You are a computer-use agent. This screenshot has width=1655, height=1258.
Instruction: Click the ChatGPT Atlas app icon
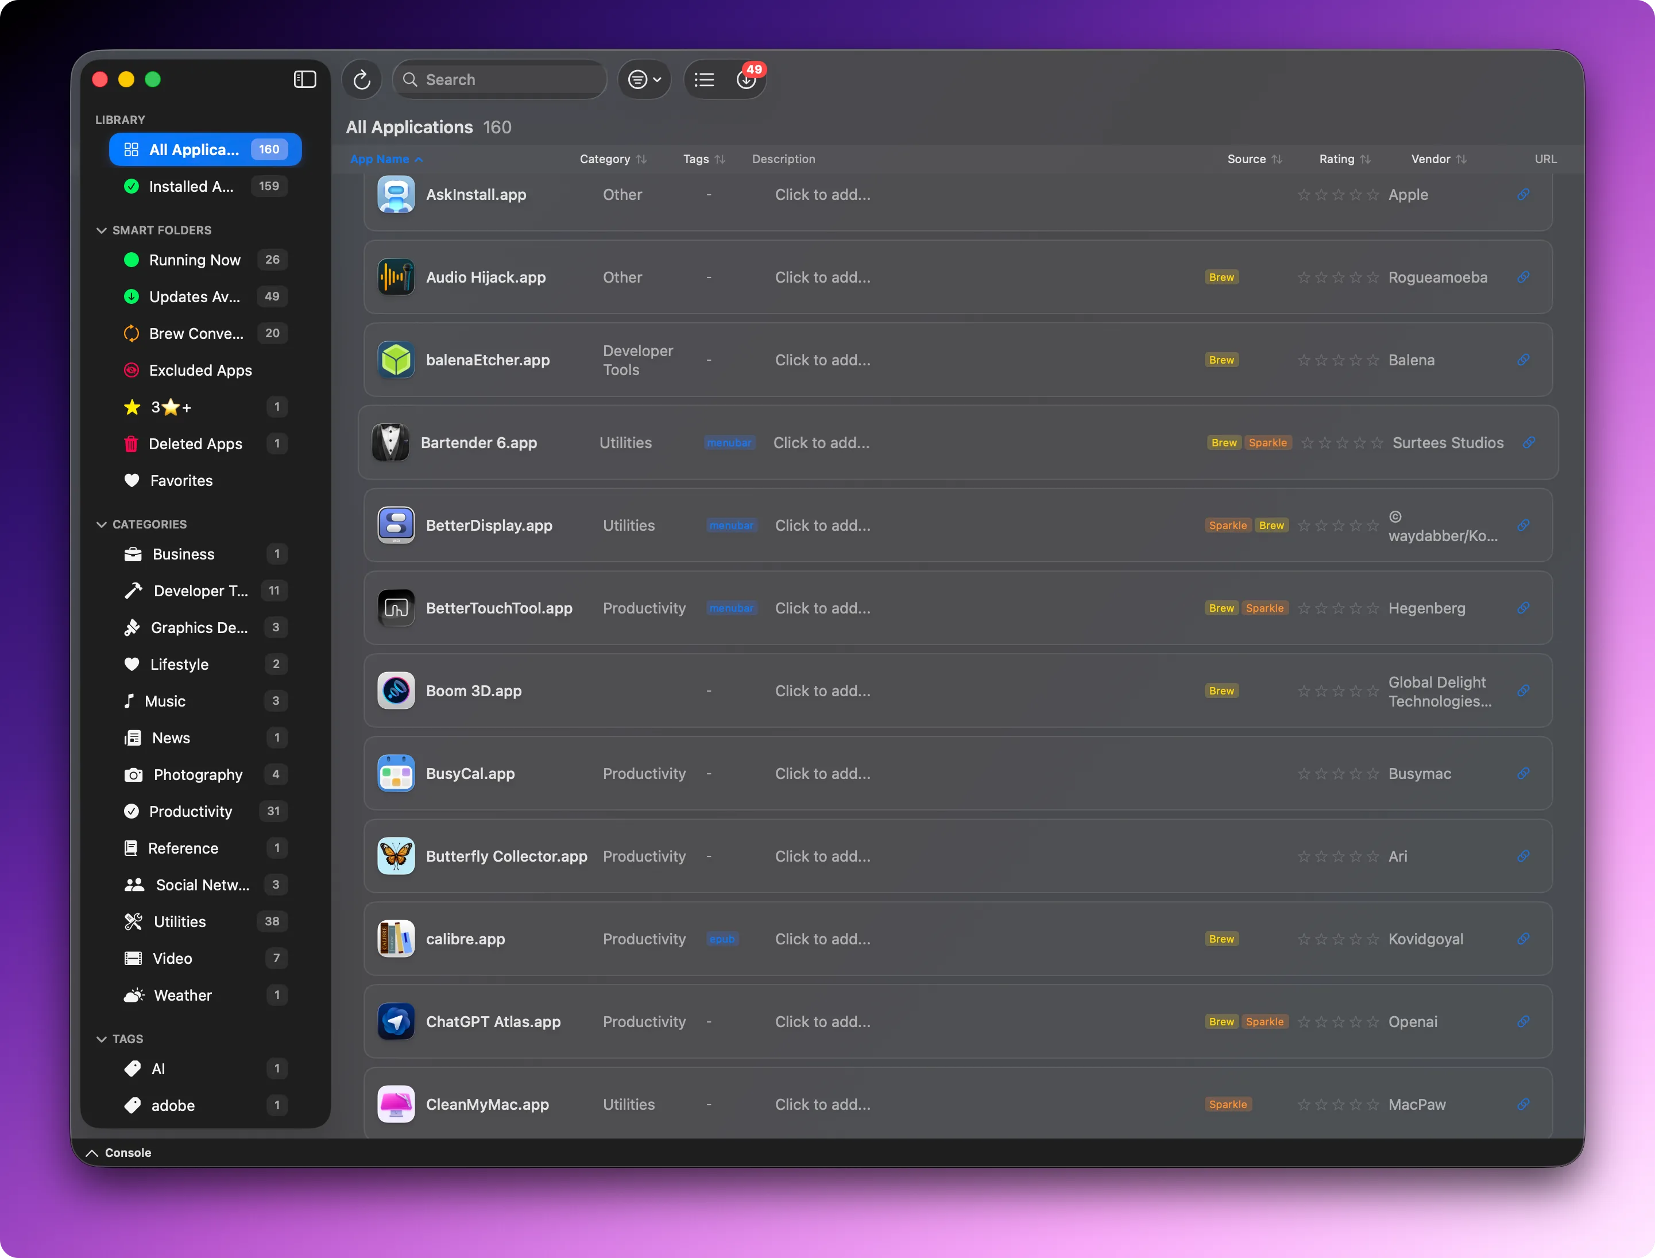click(x=396, y=1021)
